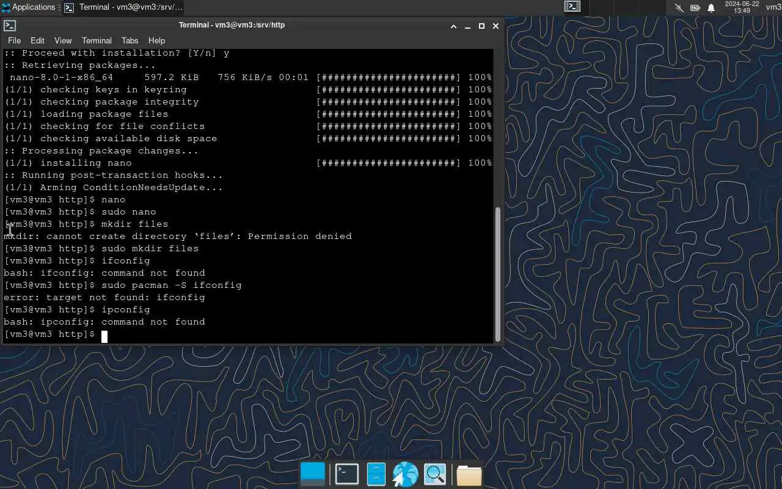Image resolution: width=782 pixels, height=489 pixels.
Task: Click the 'Proceed with installation? [Y/n] y' line
Action: click(117, 53)
